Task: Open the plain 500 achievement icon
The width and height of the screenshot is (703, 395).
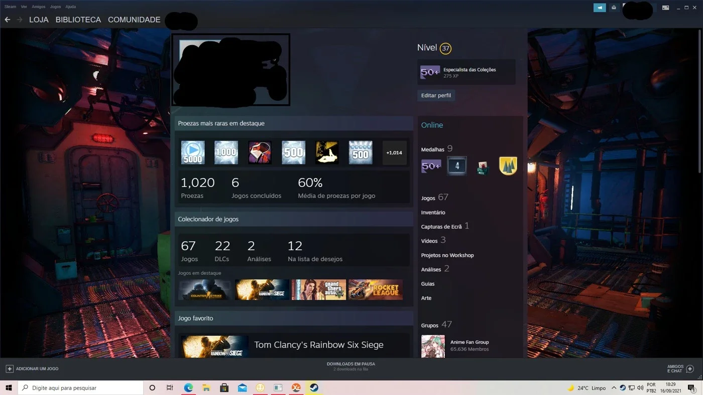Action: tap(294, 152)
